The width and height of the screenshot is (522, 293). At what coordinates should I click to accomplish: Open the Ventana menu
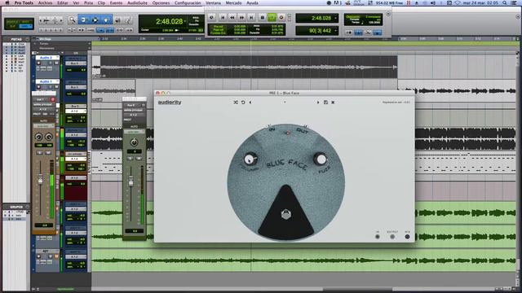tap(213, 2)
